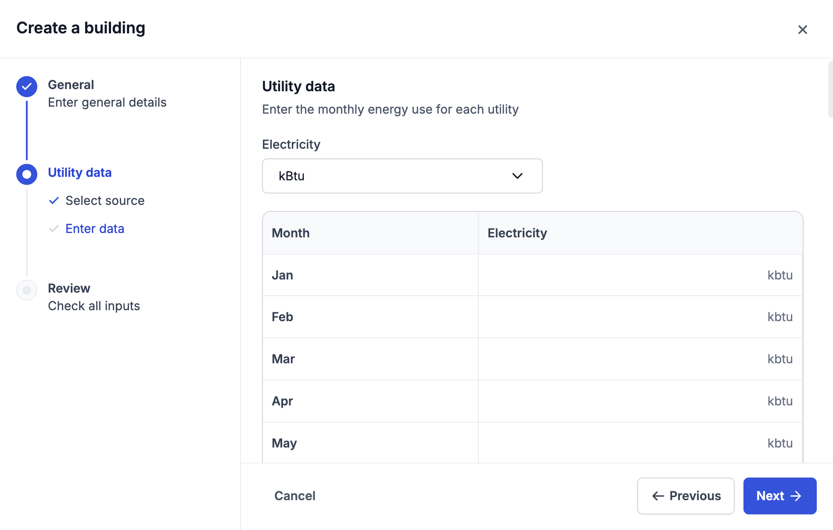Go to the General step

(x=71, y=85)
